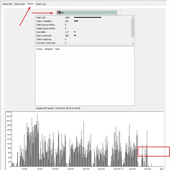Click the 10:00 mark on chart axis

55,169
